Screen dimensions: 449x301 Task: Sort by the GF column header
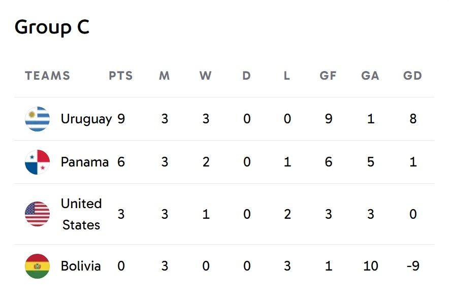click(x=328, y=76)
